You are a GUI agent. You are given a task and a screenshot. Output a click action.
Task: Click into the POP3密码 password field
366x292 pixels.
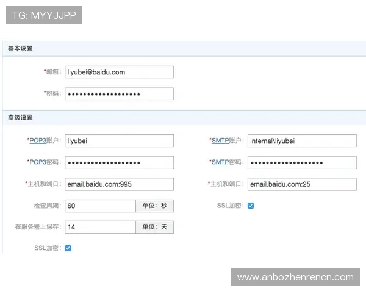click(119, 162)
